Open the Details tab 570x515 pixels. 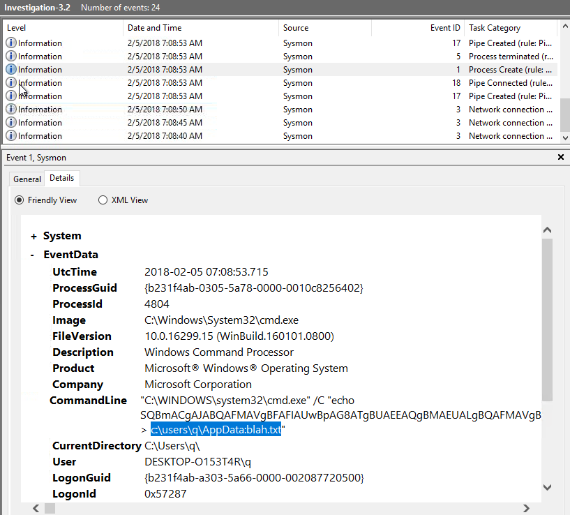(x=62, y=178)
